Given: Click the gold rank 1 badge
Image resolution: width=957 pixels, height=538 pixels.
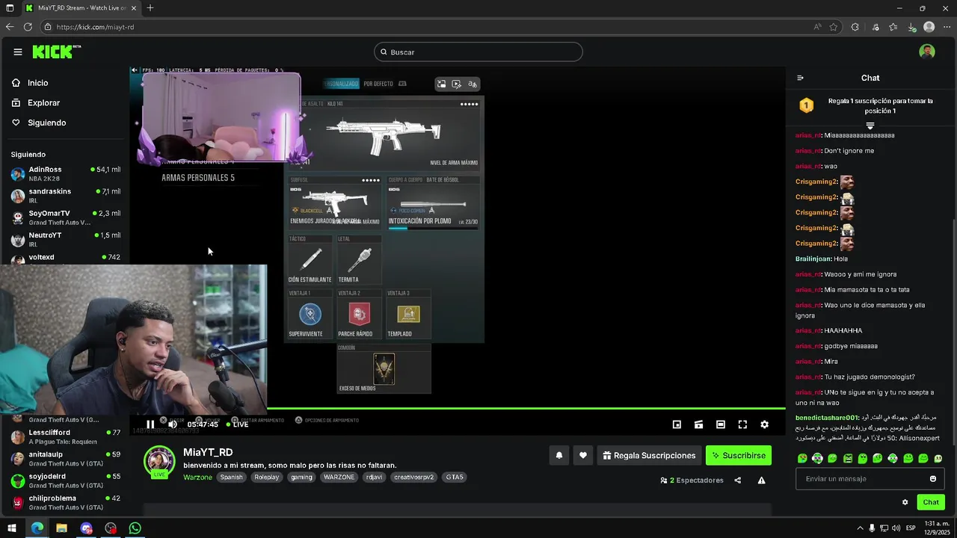Looking at the screenshot, I should (x=806, y=105).
